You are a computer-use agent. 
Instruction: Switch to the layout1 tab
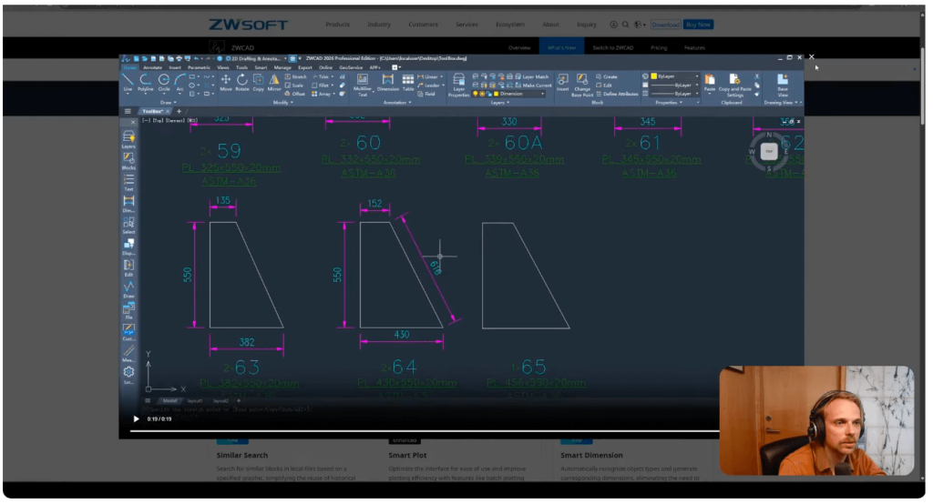pos(195,400)
